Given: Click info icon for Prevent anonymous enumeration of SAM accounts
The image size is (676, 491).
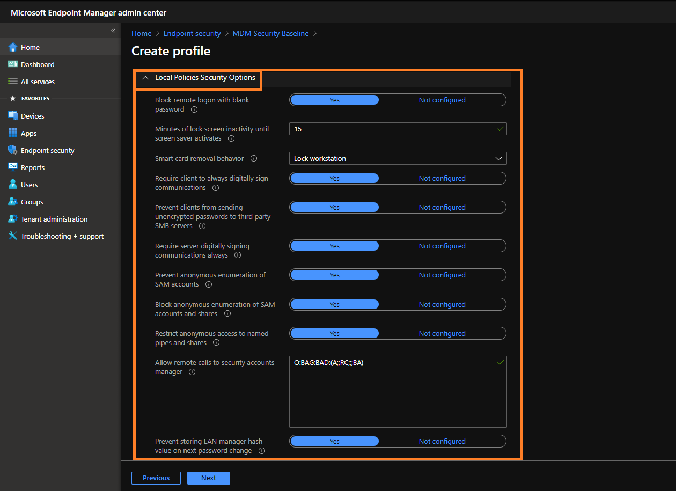Looking at the screenshot, I should 209,284.
